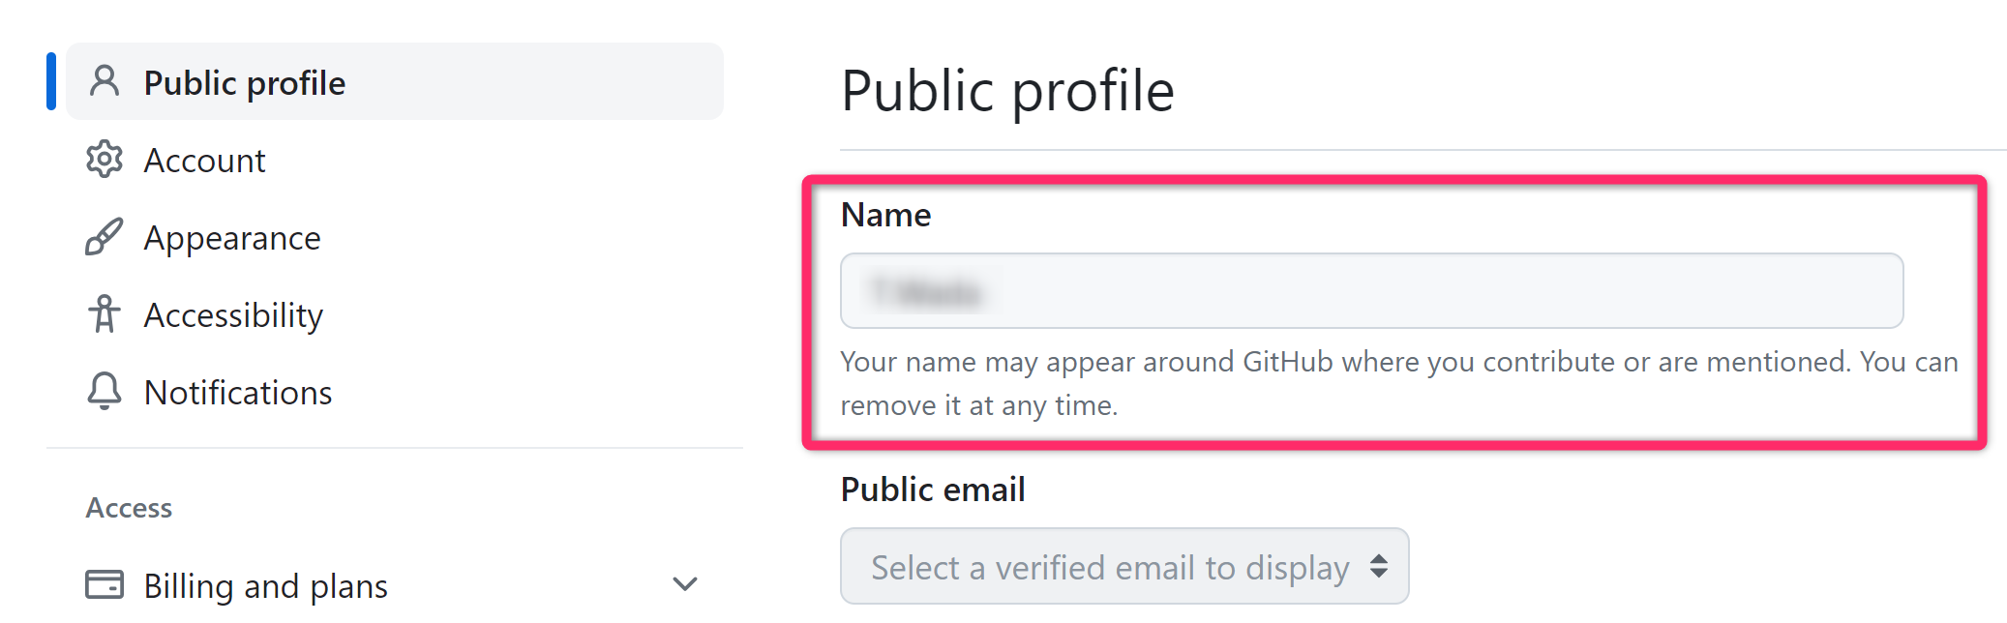Click the Public email label

(x=933, y=489)
